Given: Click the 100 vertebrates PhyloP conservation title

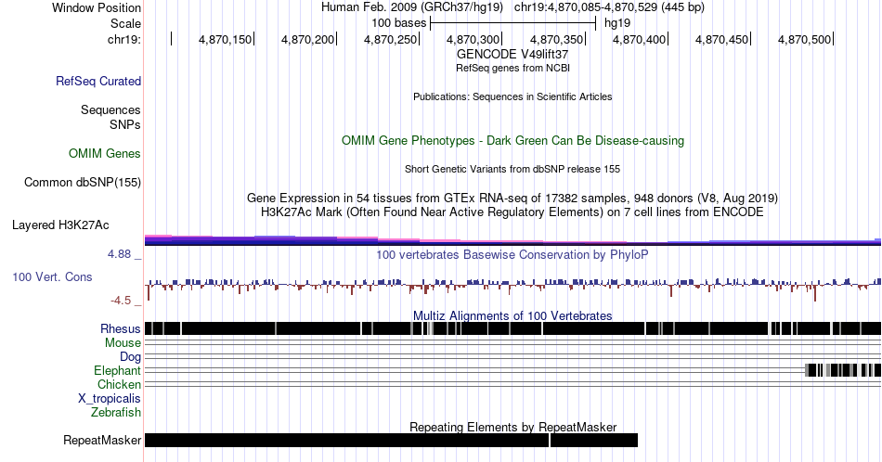Looking at the screenshot, I should tap(512, 254).
